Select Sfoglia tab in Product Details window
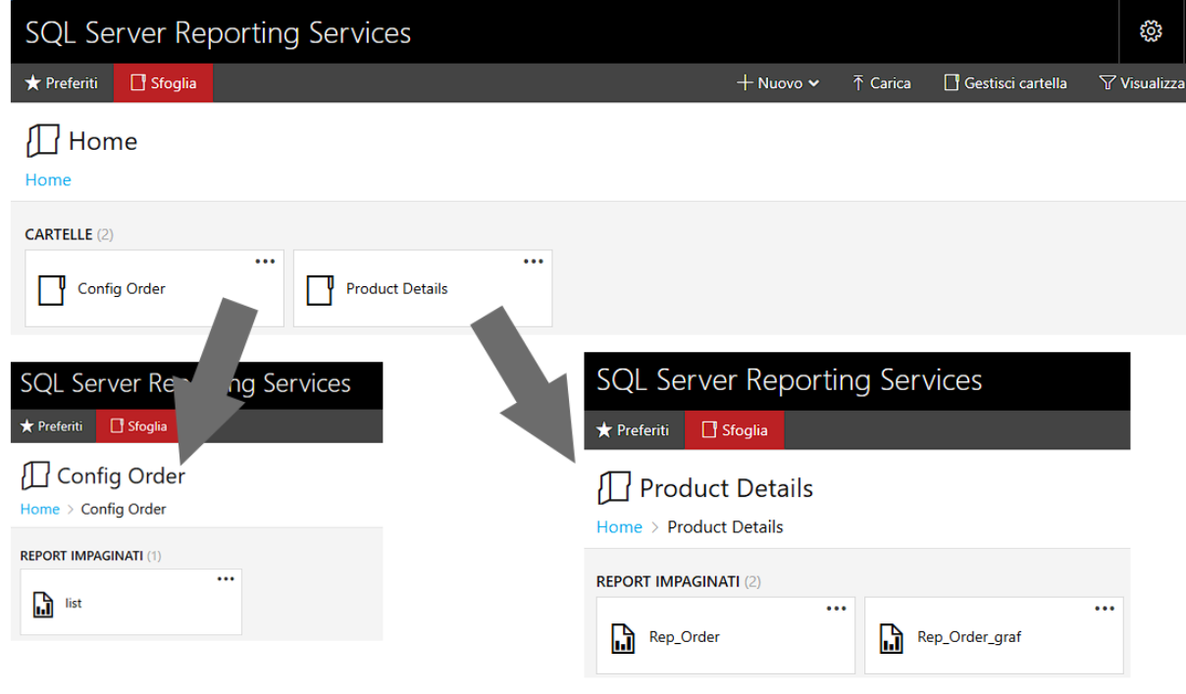The width and height of the screenshot is (1186, 694). pos(734,430)
